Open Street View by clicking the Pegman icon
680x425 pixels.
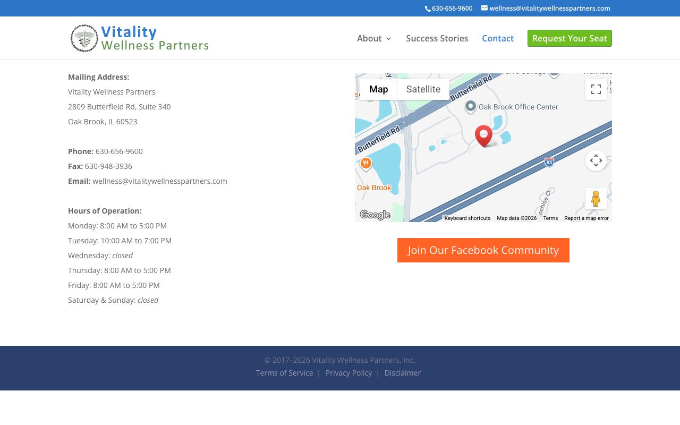coord(596,198)
